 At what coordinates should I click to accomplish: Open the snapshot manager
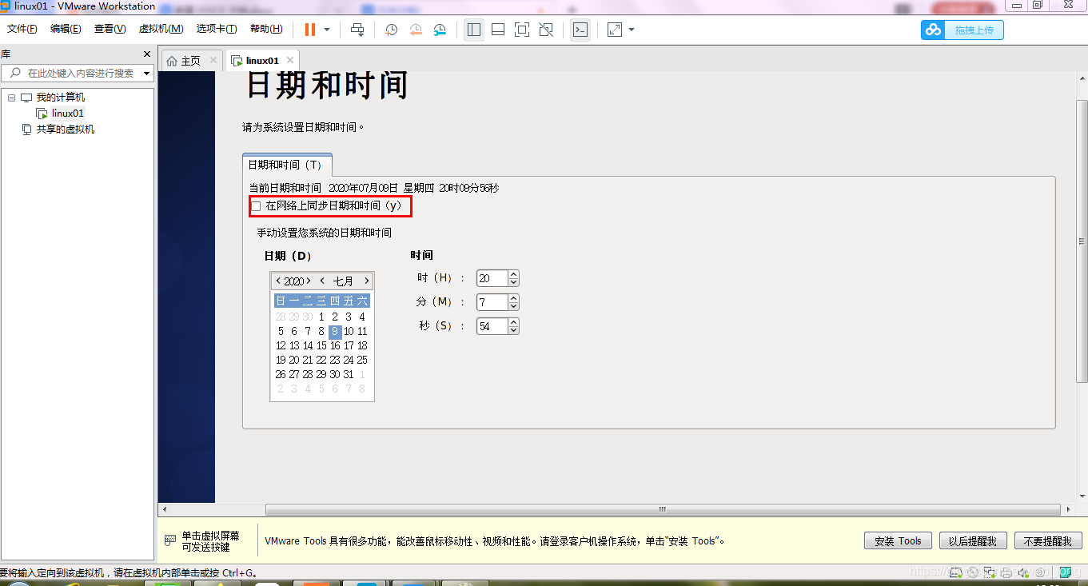440,30
